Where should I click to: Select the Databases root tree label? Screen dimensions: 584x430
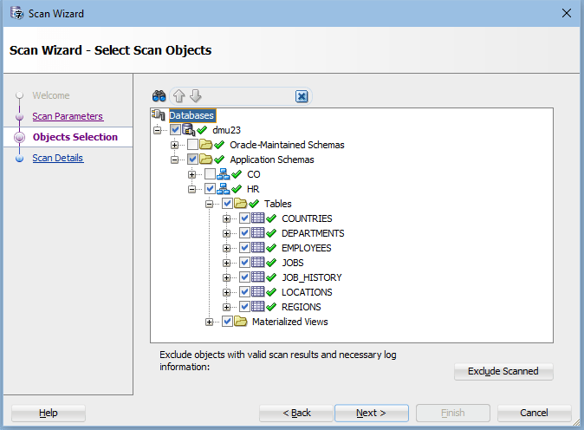tap(191, 115)
